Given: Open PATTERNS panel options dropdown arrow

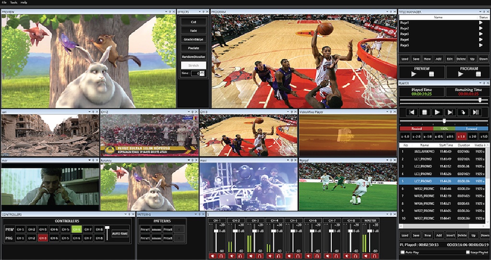Looking at the screenshot, I should 196,215.
